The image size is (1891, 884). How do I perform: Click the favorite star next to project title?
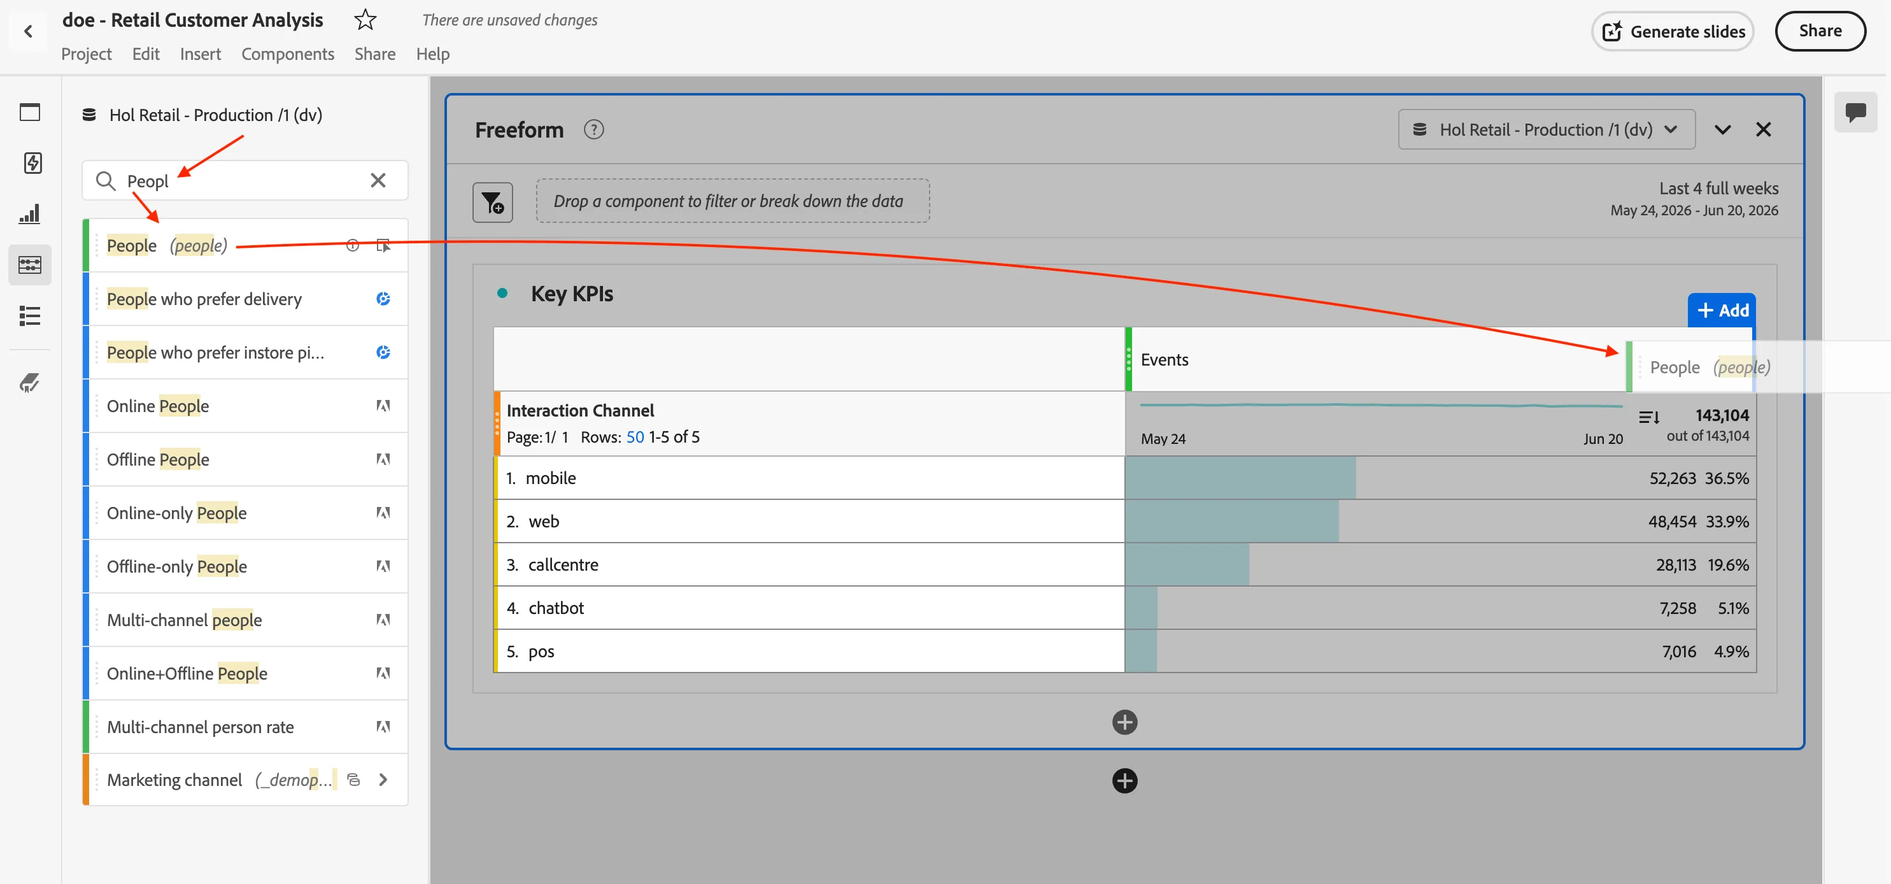click(365, 20)
